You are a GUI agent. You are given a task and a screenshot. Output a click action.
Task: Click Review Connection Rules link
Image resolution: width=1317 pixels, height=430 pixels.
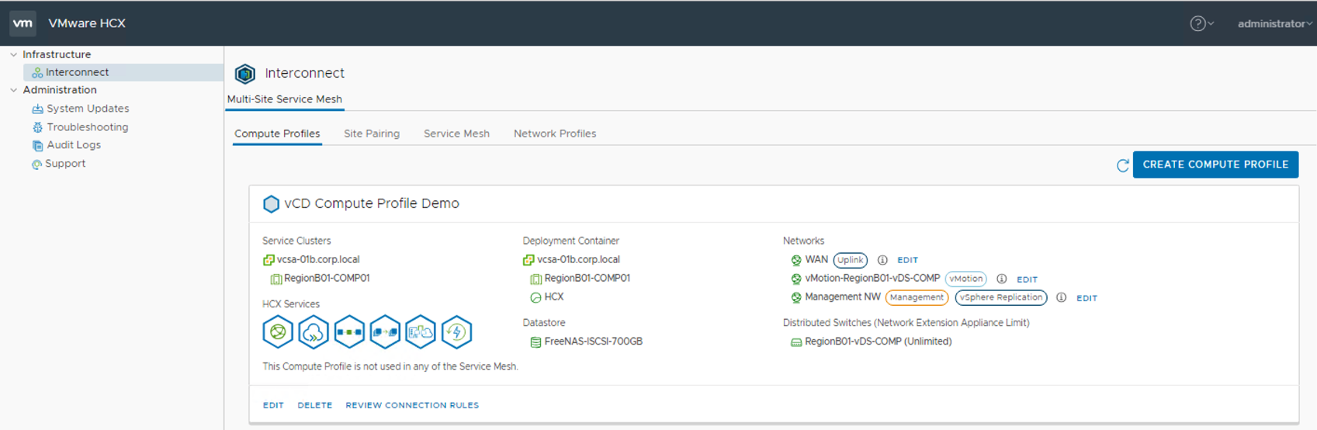point(412,405)
